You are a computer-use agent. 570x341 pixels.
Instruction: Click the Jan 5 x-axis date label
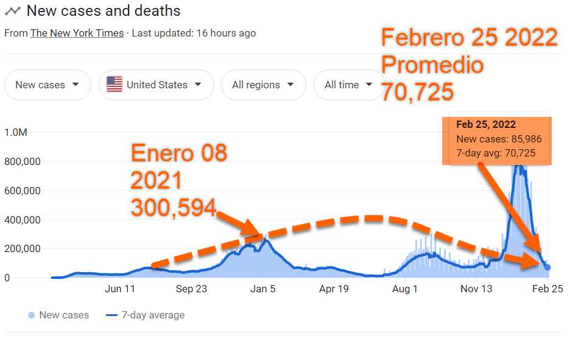tap(263, 289)
